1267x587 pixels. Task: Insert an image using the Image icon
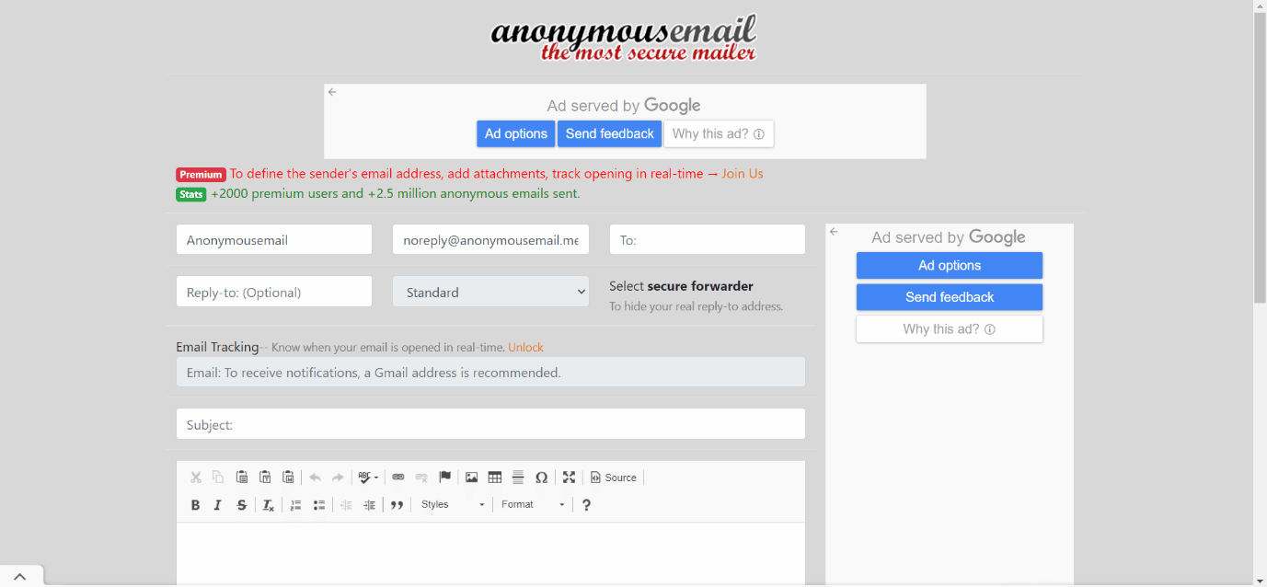pos(471,478)
